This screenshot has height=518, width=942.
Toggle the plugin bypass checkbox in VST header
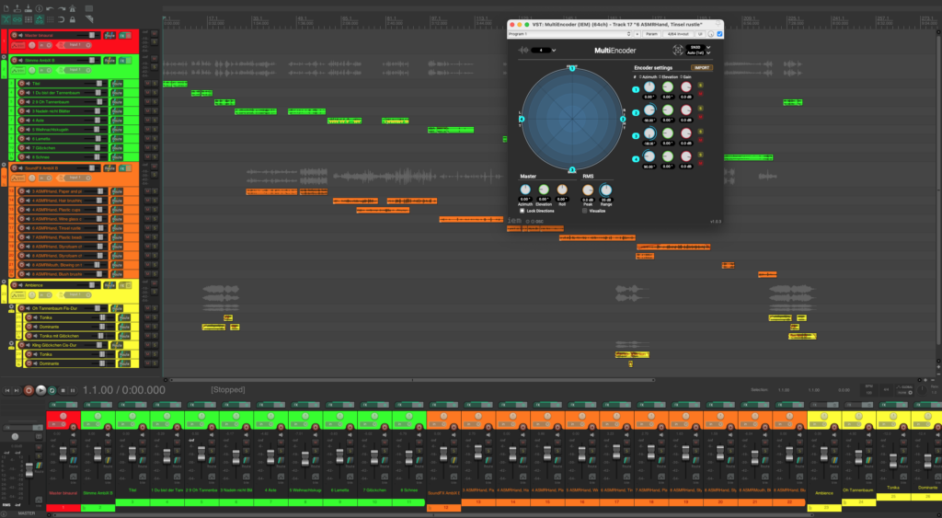click(x=719, y=34)
